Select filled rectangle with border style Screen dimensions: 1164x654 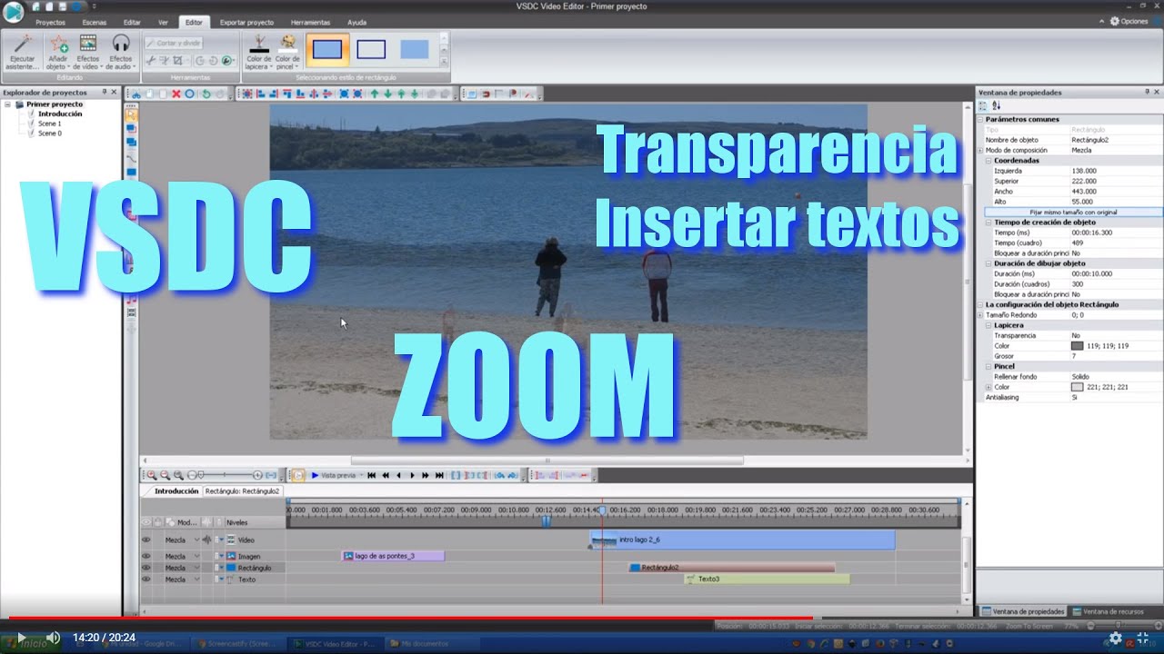(327, 50)
